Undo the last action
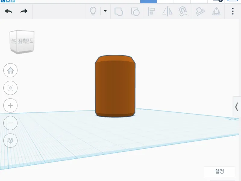 (8, 11)
